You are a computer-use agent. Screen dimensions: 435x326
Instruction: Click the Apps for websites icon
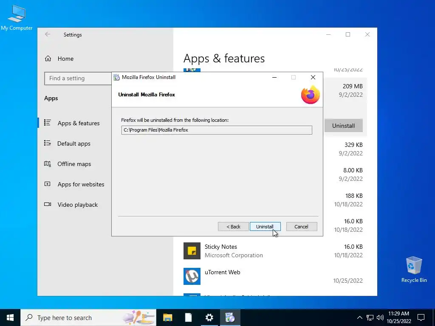coord(48,184)
